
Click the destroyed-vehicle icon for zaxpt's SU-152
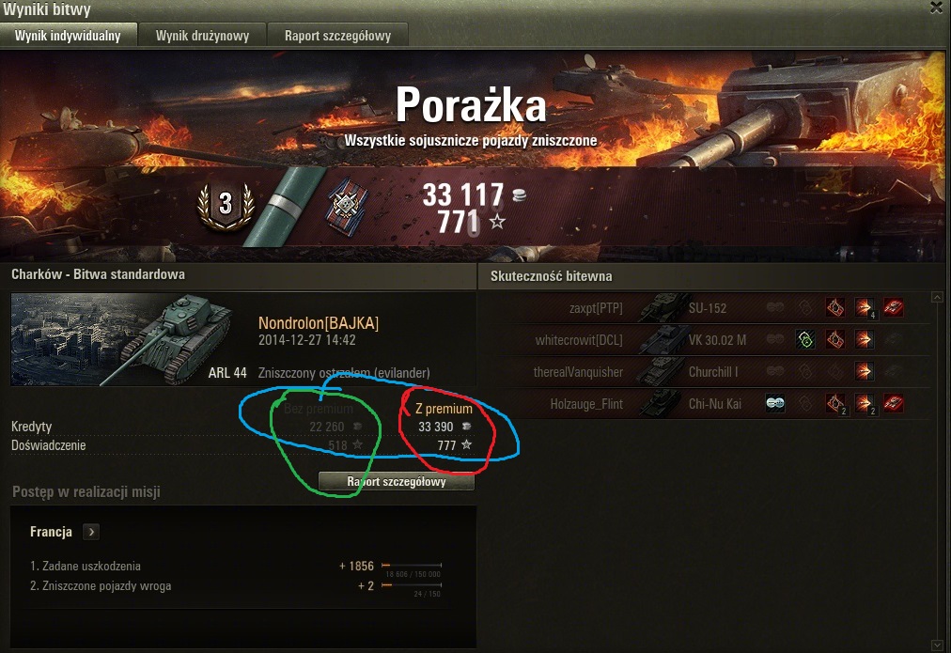894,307
